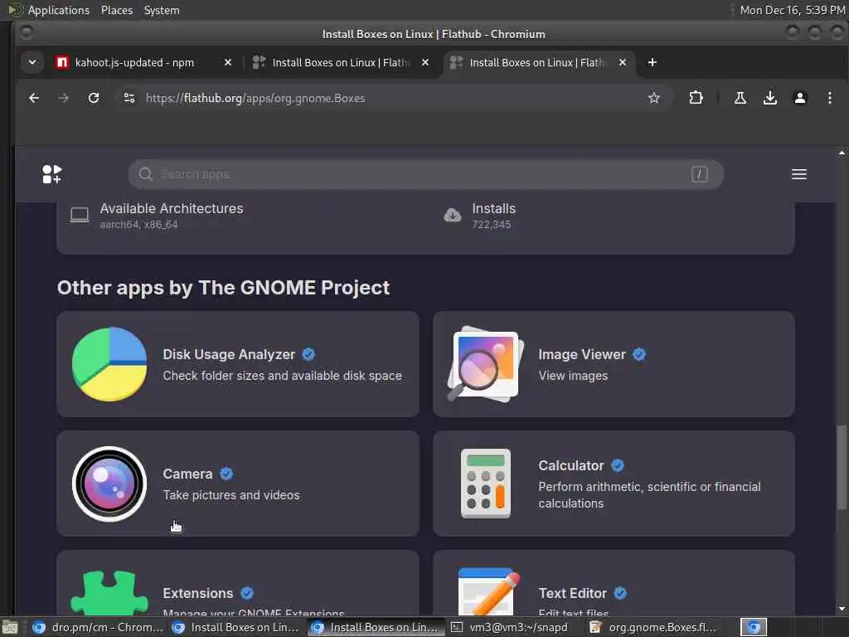Open the Extensions app card
Viewport: 849px width, 637px height.
(x=238, y=583)
